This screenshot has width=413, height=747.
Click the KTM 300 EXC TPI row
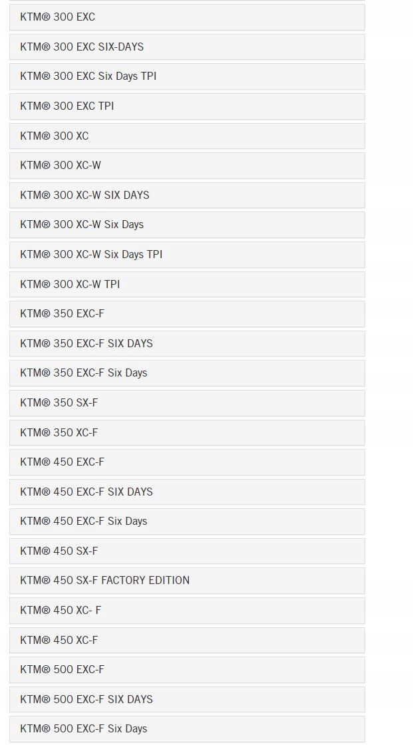point(187,106)
